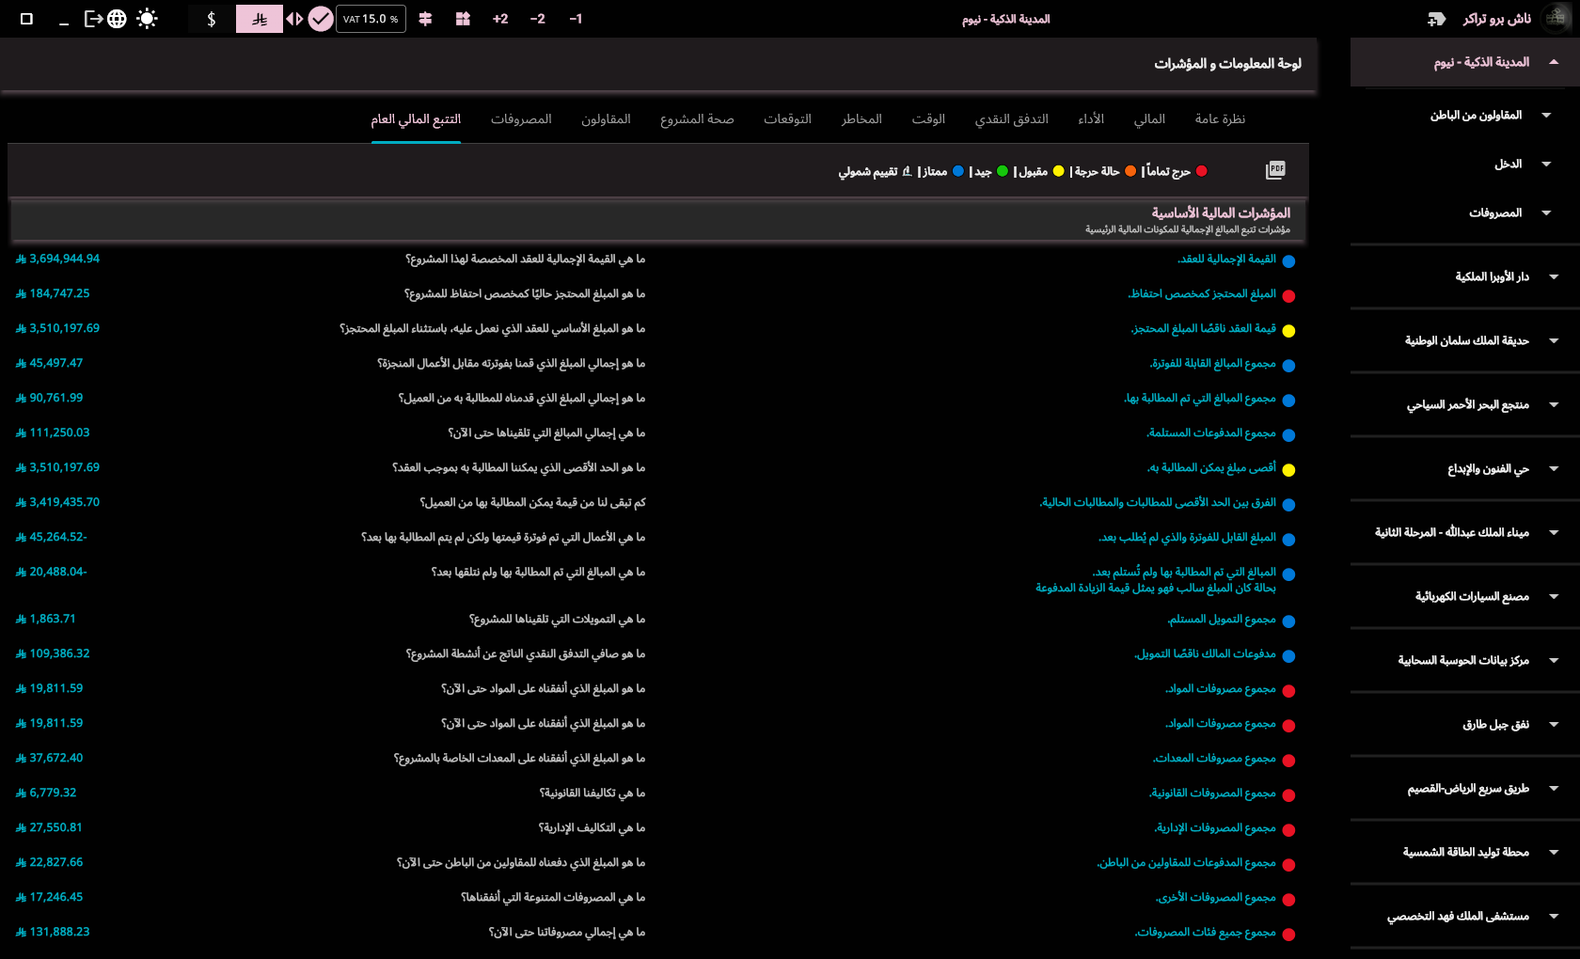Click the value 131,888.23
The height and width of the screenshot is (959, 1580).
coord(54,932)
